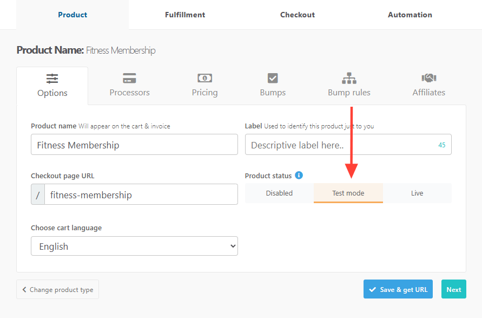Set product status to Test mode
The image size is (482, 318).
(348, 193)
